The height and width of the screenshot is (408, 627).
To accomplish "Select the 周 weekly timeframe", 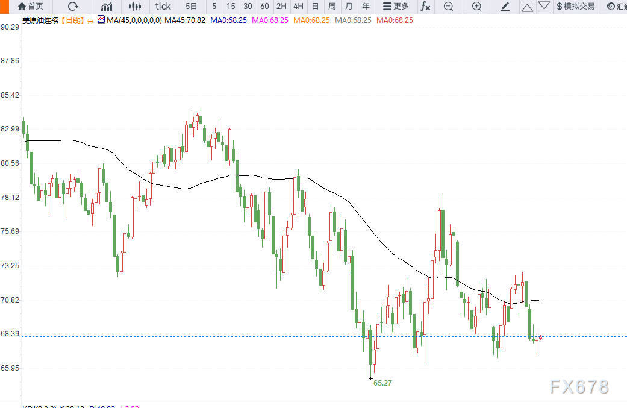I will (332, 7).
